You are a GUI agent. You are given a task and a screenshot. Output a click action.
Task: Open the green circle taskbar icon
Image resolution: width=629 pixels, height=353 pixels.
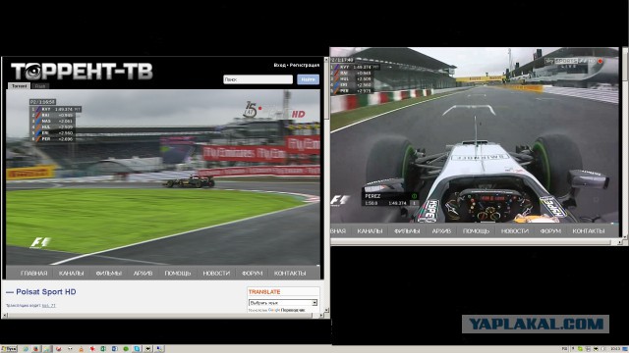point(126,349)
